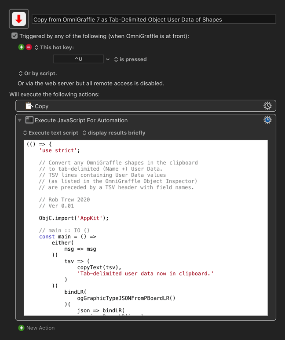Click the green plus add trigger button

(x=21, y=47)
